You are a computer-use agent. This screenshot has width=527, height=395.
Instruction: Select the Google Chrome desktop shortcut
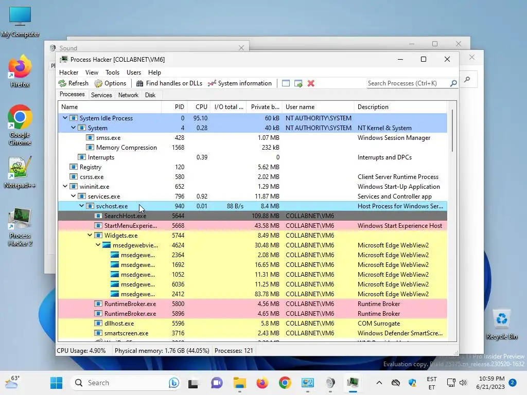pyautogui.click(x=20, y=125)
